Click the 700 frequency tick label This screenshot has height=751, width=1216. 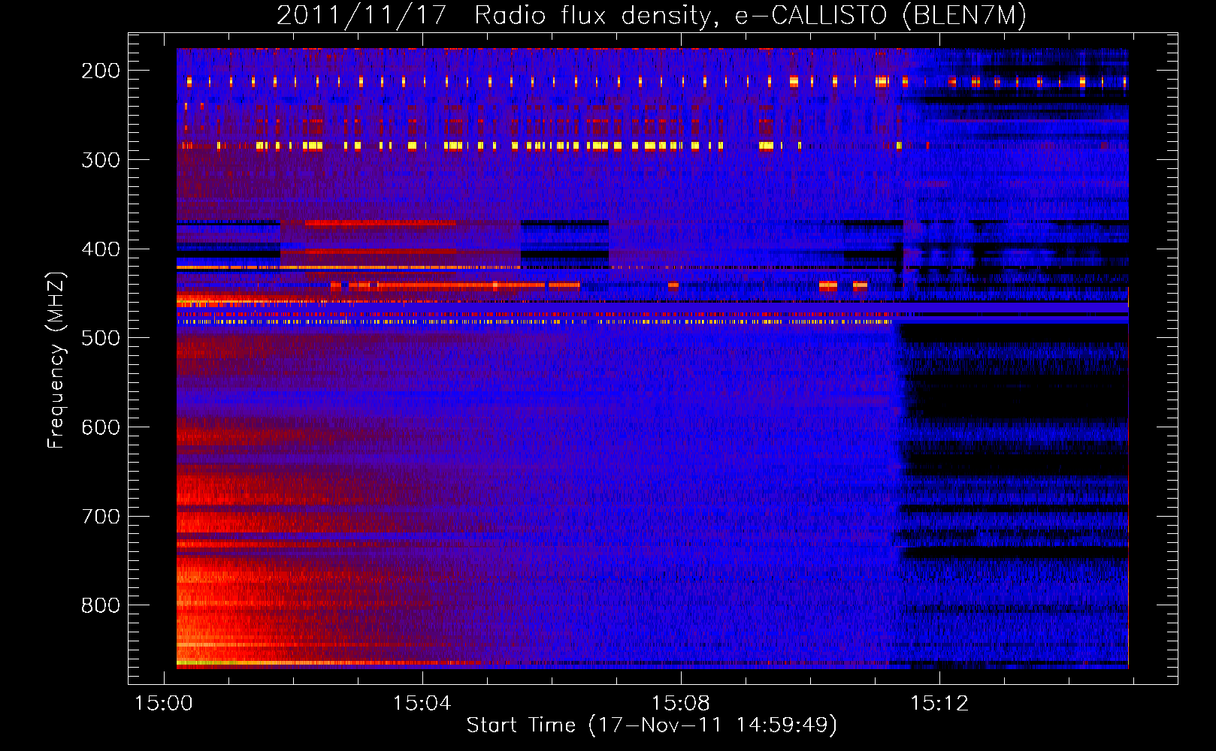point(101,517)
